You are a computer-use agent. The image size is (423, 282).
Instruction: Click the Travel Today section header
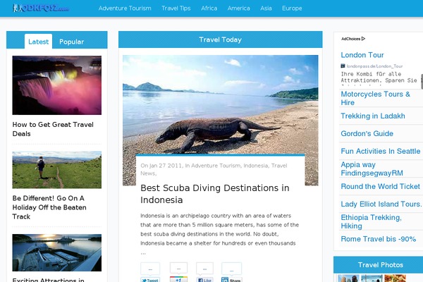pyautogui.click(x=221, y=39)
